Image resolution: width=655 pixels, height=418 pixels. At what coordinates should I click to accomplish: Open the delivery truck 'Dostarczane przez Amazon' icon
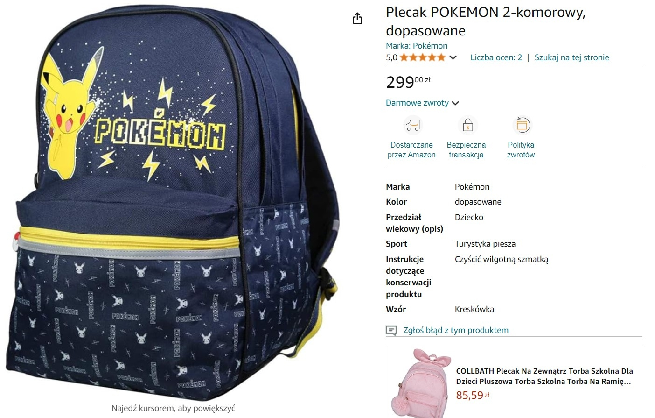tap(412, 125)
